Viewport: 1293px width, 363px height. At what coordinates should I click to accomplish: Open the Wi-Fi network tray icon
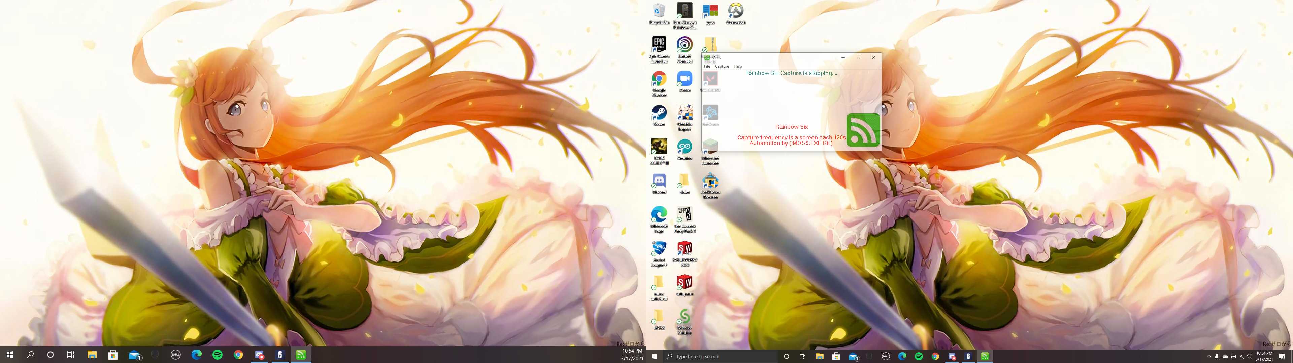click(x=1241, y=357)
